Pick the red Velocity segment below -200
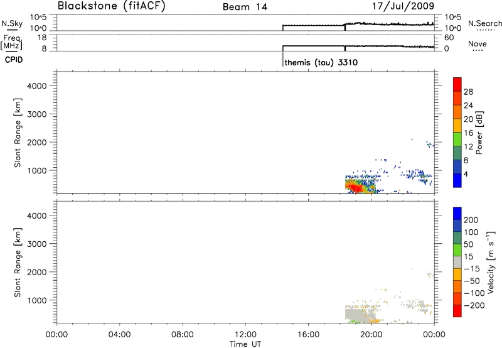The image size is (502, 348). (x=457, y=311)
